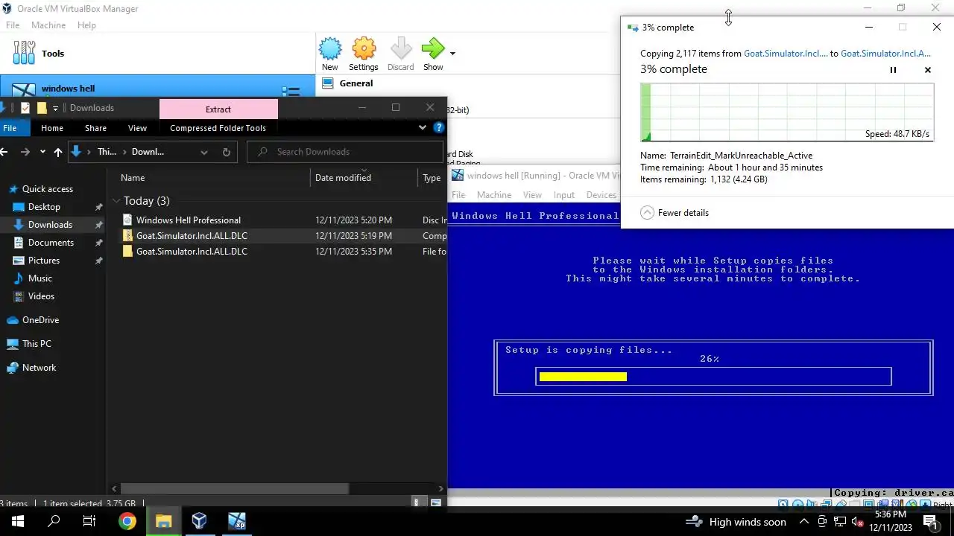954x536 pixels.
Task: Open This PC in the navigation pane
Action: (x=37, y=344)
